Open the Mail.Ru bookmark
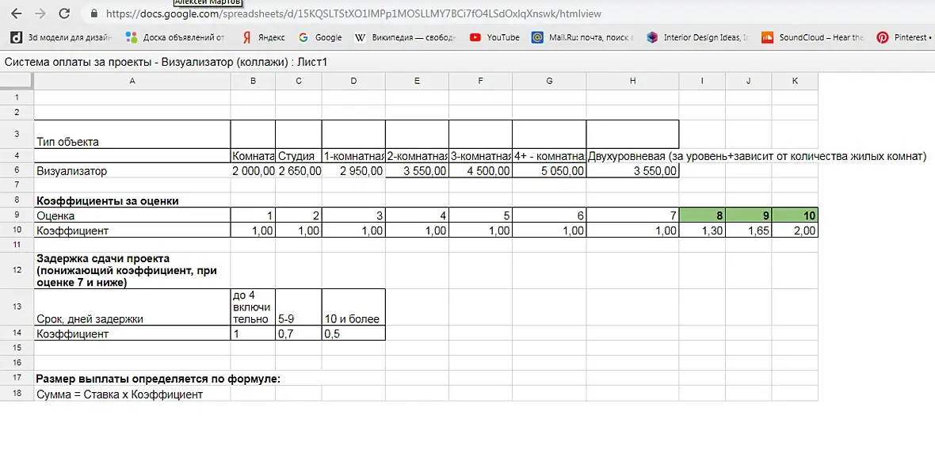The width and height of the screenshot is (935, 461). coord(583,37)
